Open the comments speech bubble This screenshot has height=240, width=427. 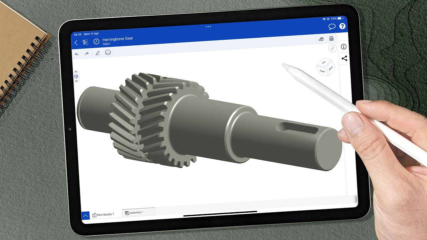point(332,27)
